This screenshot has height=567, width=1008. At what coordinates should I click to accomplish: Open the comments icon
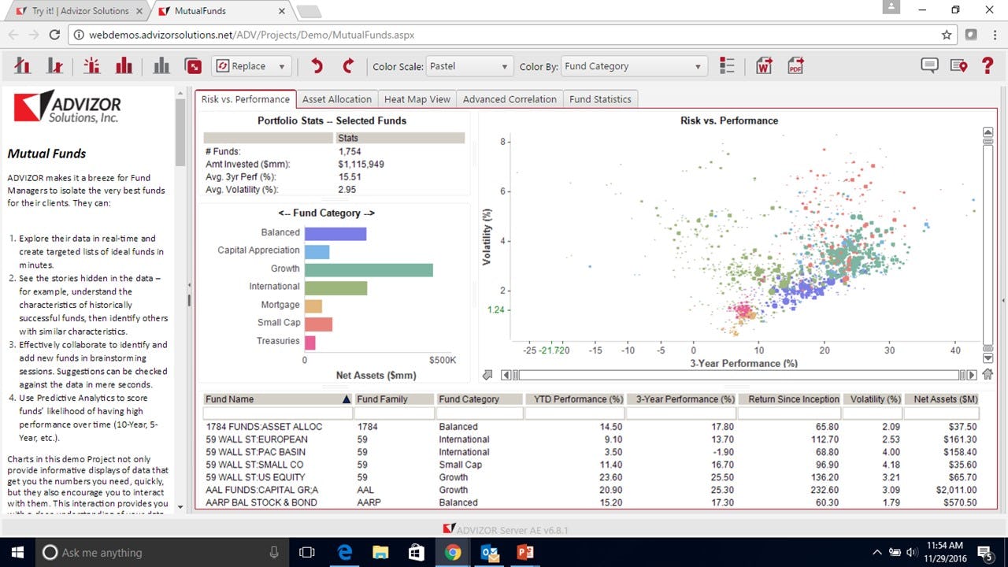928,66
